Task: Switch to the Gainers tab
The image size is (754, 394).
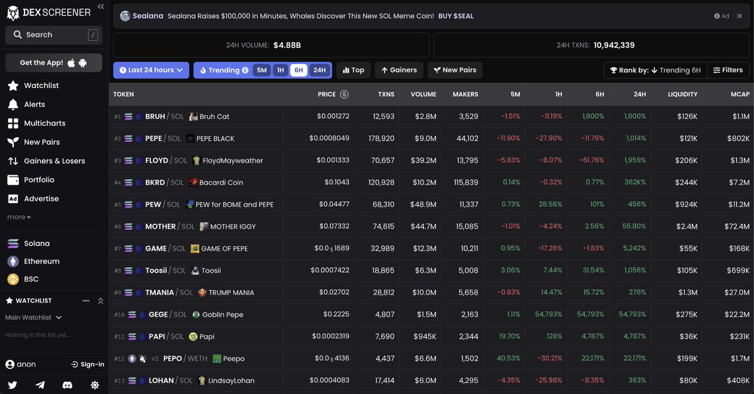Action: pos(399,70)
